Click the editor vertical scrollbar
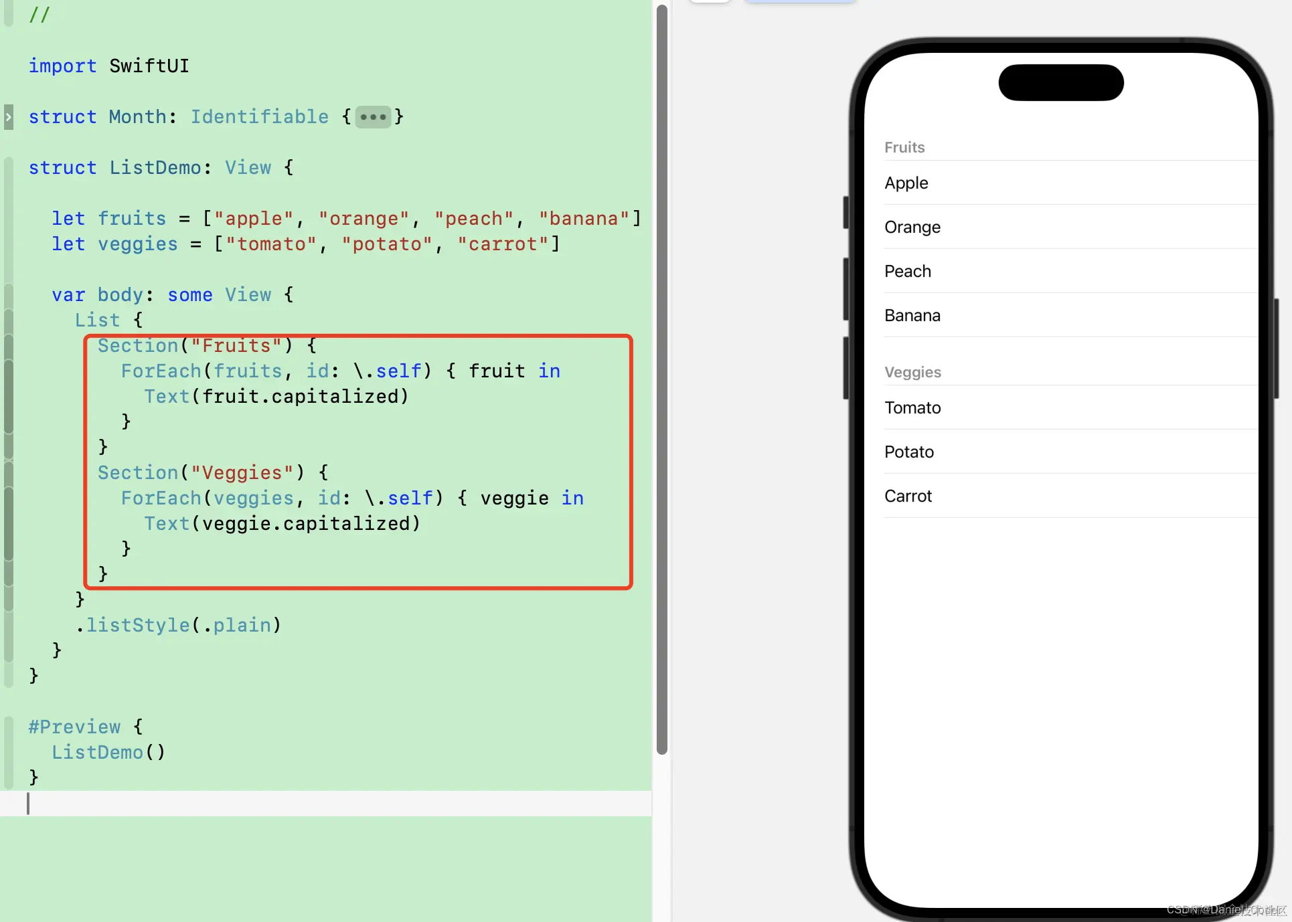The image size is (1292, 922). tap(662, 379)
